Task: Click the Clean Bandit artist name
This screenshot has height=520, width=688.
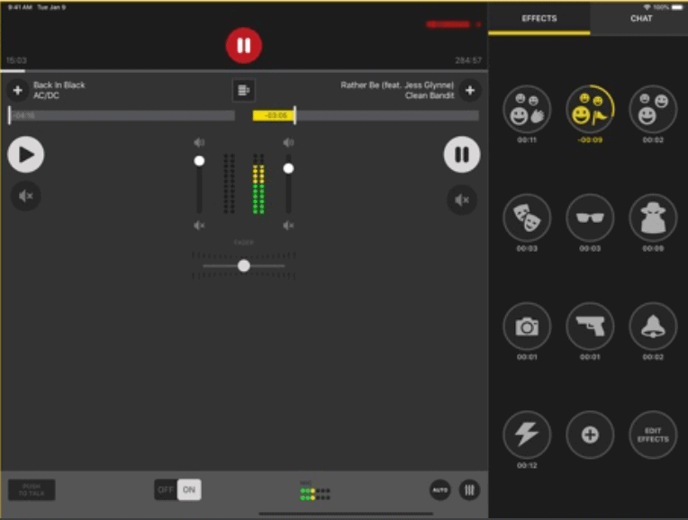Action: [x=430, y=95]
